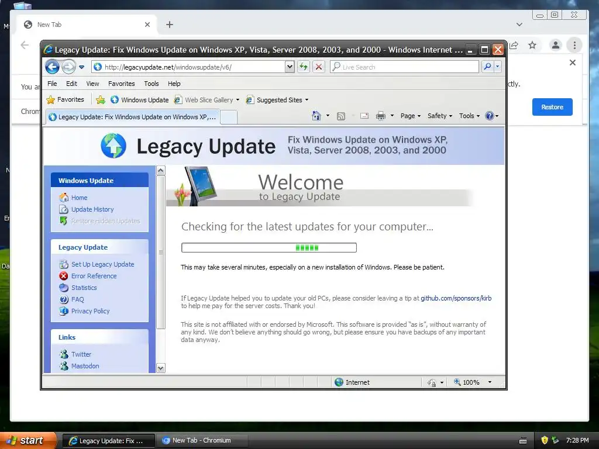
Task: Click the security shield tray icon
Action: [545, 440]
